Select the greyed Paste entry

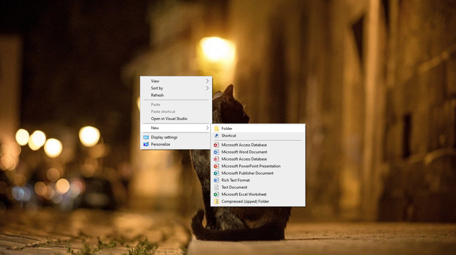coord(176,105)
